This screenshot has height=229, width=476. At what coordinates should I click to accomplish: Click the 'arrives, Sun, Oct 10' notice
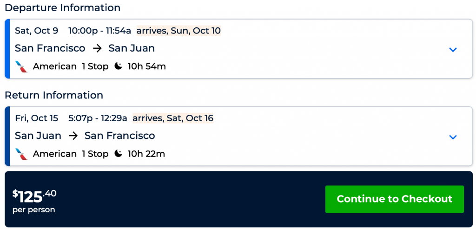(x=178, y=31)
